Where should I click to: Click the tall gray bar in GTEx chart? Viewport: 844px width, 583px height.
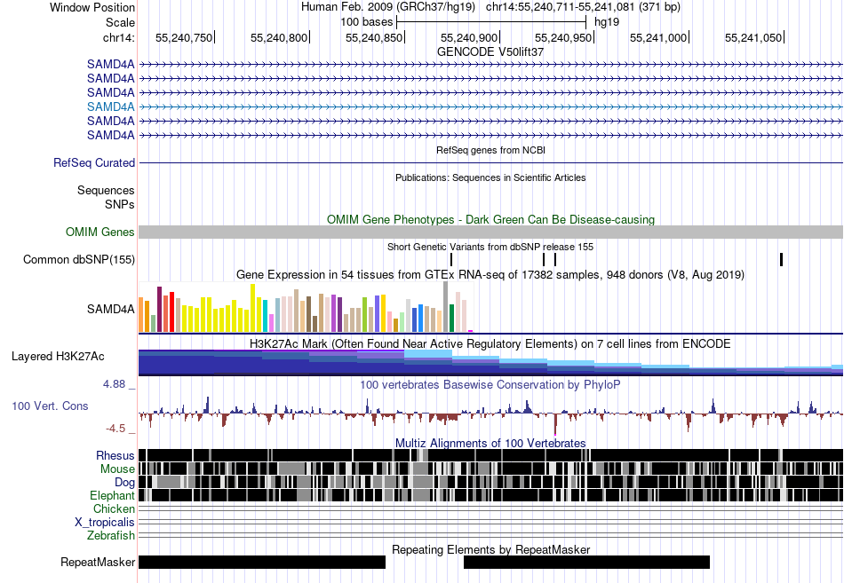coord(445,306)
